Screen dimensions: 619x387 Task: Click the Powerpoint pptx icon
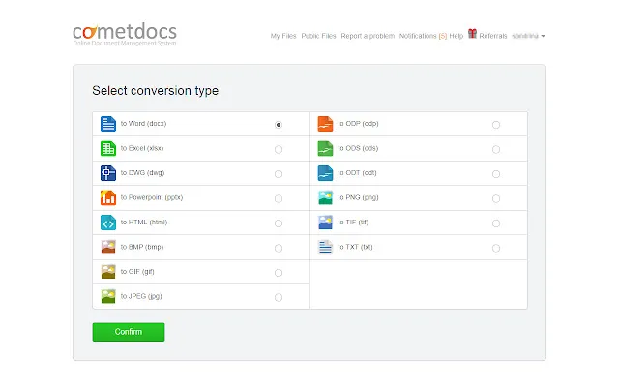107,197
